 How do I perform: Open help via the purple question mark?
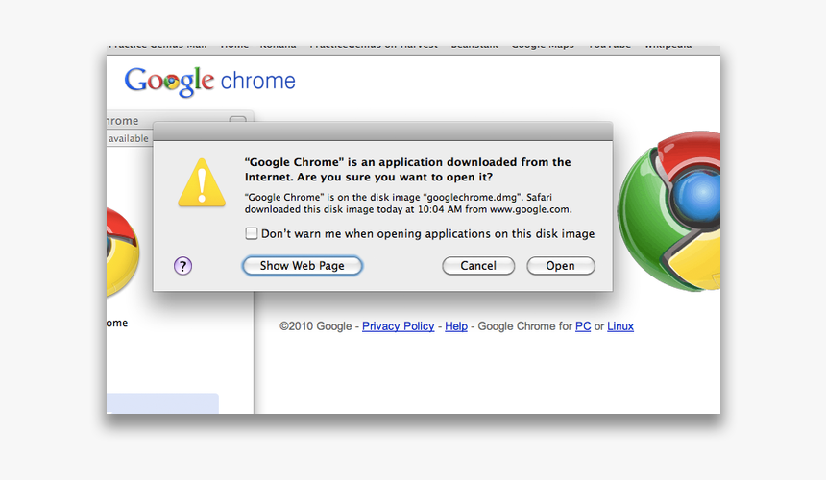[x=182, y=266]
